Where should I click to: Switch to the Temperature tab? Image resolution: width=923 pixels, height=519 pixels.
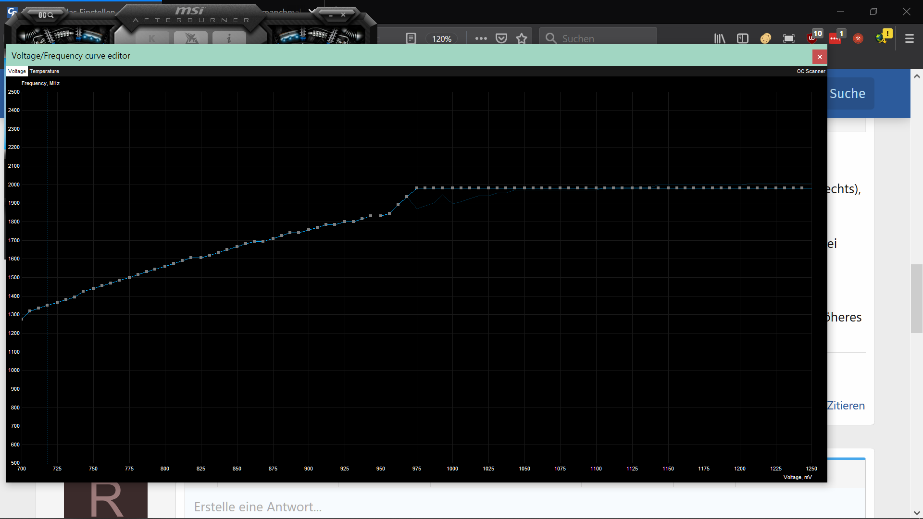(x=44, y=71)
